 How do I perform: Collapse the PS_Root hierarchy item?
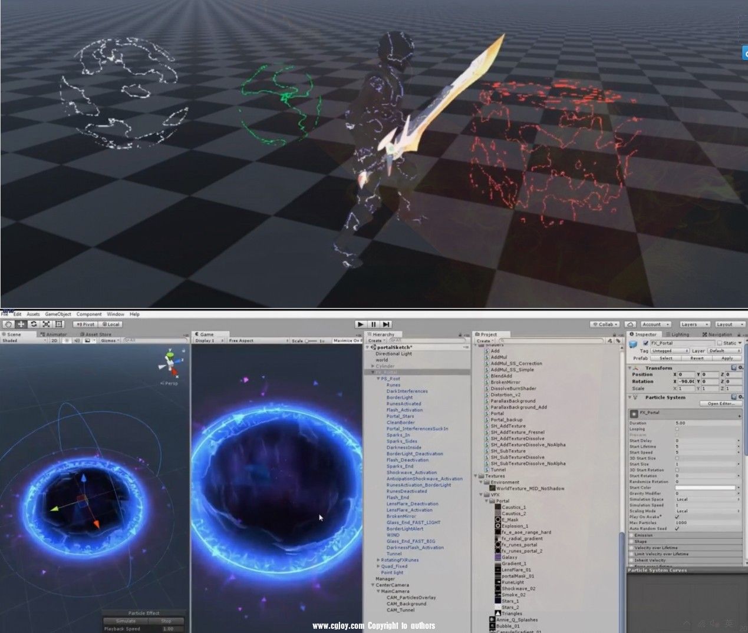tap(378, 379)
